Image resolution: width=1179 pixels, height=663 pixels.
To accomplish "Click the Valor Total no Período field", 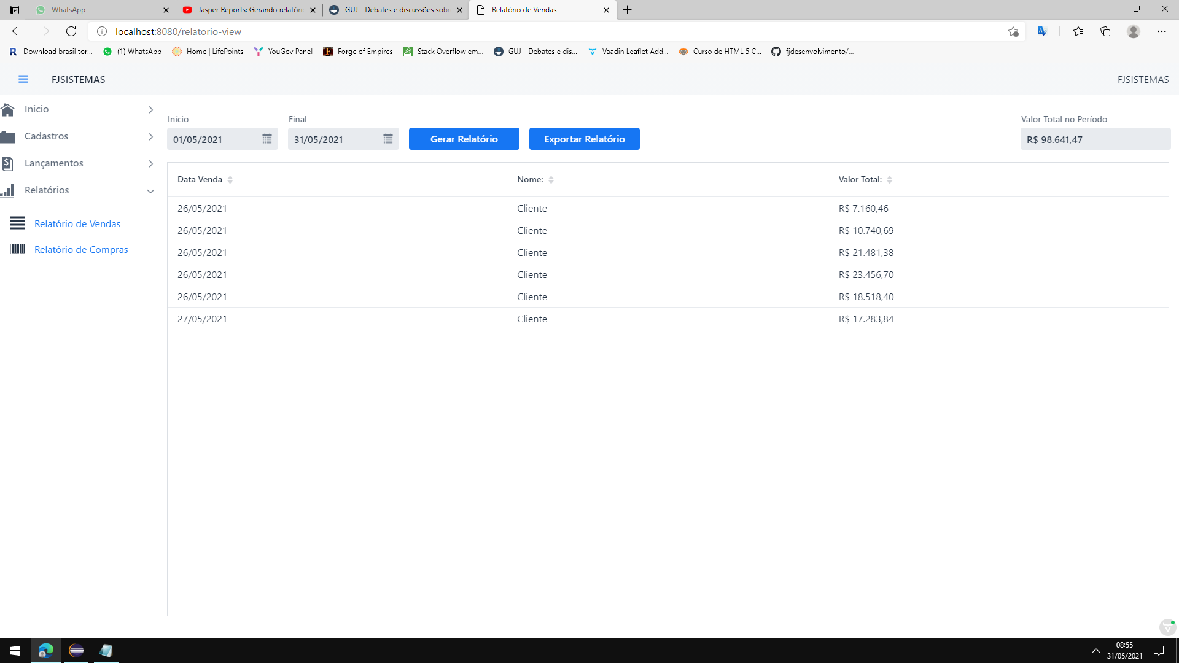I will [x=1095, y=139].
